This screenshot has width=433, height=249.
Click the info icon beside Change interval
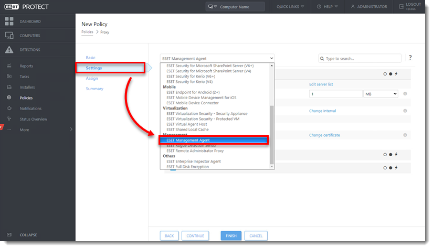tap(405, 111)
